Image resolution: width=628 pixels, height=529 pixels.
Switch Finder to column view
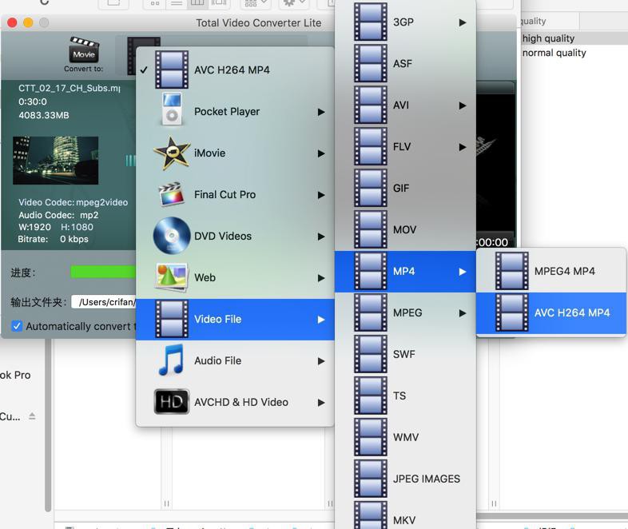coord(197,3)
